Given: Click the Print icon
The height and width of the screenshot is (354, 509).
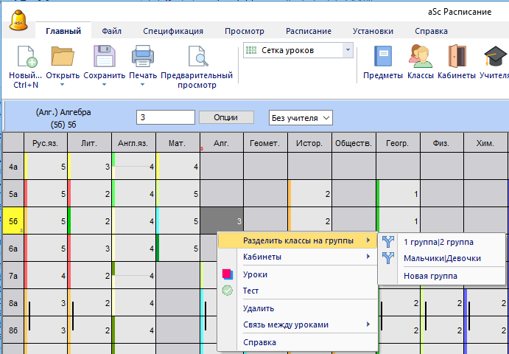Looking at the screenshot, I should click(143, 57).
